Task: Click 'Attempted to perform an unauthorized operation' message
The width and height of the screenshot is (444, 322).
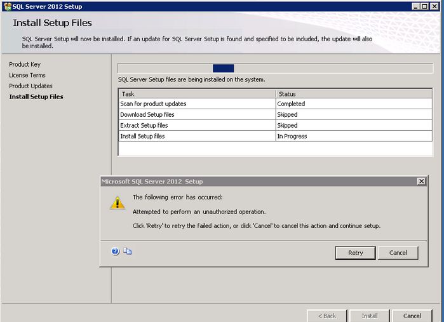Action: 199,212
